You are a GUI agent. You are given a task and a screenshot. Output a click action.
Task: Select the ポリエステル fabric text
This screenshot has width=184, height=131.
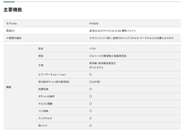[96, 67]
